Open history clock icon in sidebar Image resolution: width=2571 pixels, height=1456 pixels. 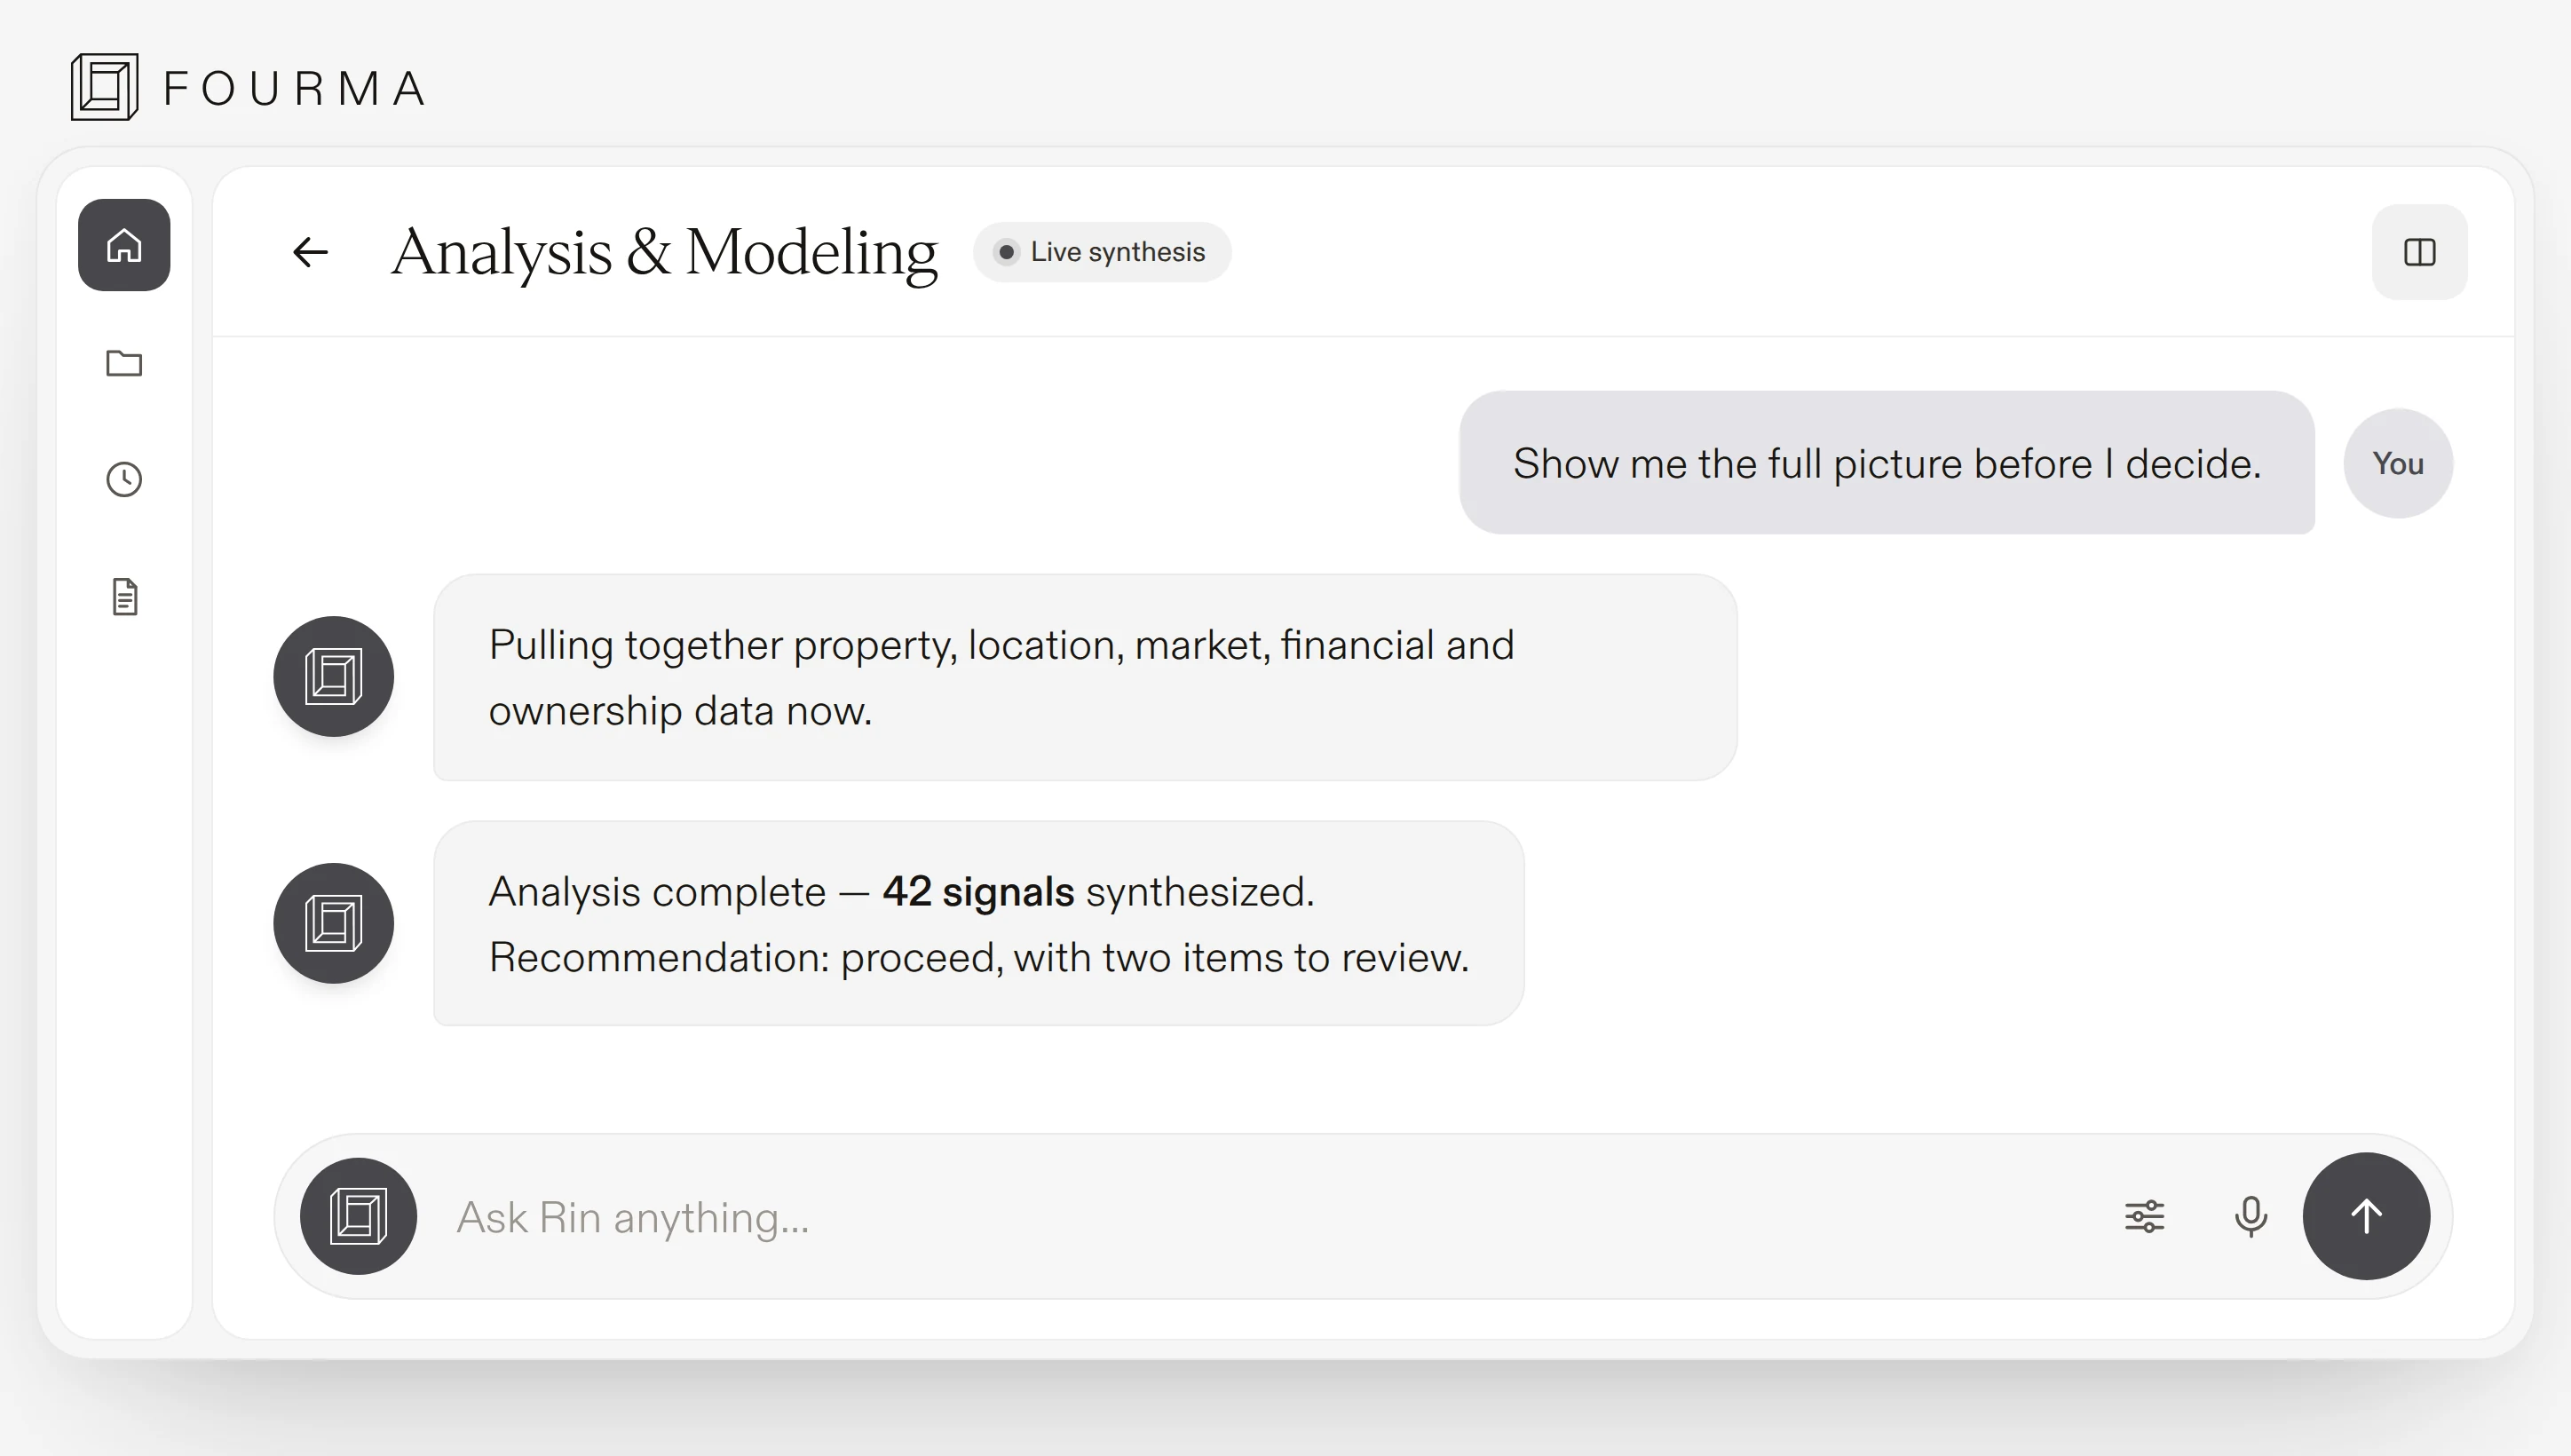pos(124,480)
